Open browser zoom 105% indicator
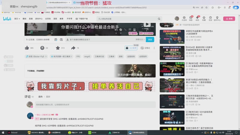The width and height of the screenshot is (240, 135). pos(196,7)
